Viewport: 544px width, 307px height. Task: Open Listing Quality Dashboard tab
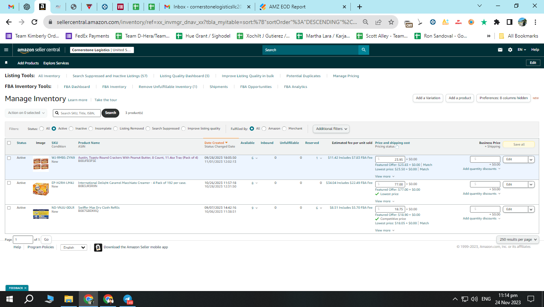click(x=185, y=76)
